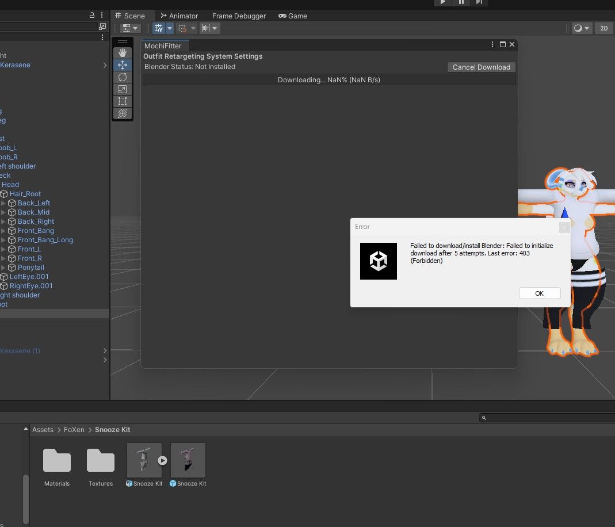
Task: Click the scene draw mode sphere icon
Action: (x=578, y=28)
